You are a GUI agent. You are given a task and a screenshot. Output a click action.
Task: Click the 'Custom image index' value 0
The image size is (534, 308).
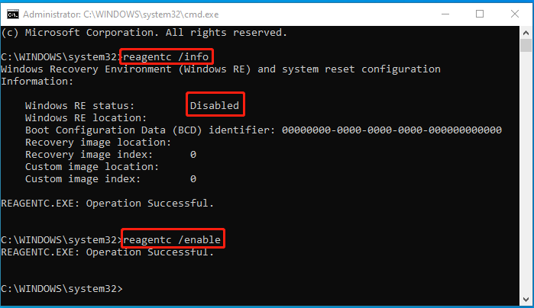(x=193, y=179)
